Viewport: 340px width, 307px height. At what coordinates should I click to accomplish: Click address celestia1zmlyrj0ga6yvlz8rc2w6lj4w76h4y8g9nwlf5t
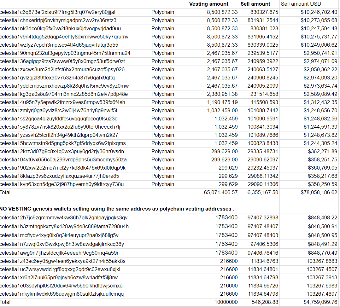(59, 111)
